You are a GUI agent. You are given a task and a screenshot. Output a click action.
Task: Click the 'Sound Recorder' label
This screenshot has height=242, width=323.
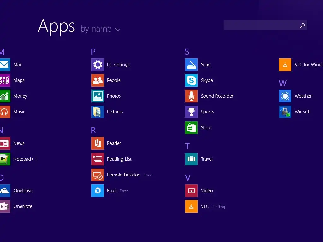(x=217, y=96)
